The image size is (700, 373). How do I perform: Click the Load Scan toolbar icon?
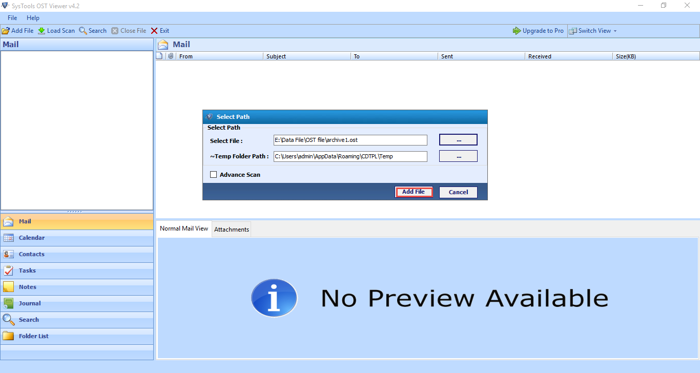42,31
